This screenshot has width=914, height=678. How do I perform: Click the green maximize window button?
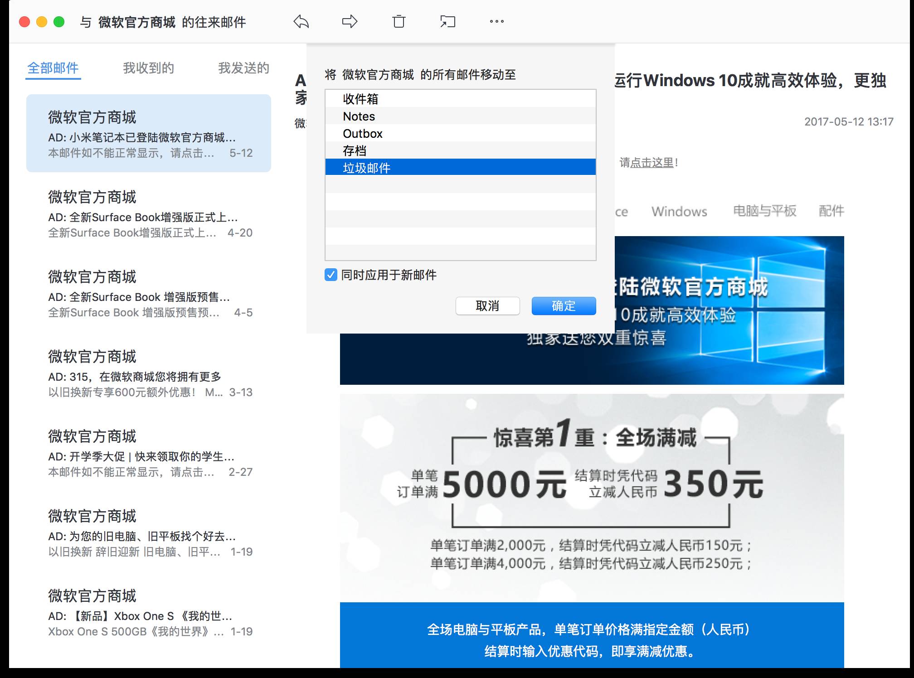[59, 22]
